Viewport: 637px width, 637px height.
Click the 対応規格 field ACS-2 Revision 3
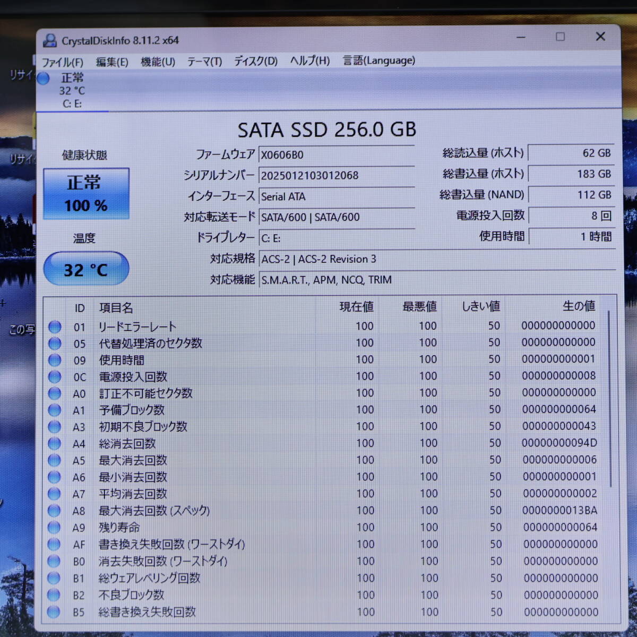pos(437,259)
